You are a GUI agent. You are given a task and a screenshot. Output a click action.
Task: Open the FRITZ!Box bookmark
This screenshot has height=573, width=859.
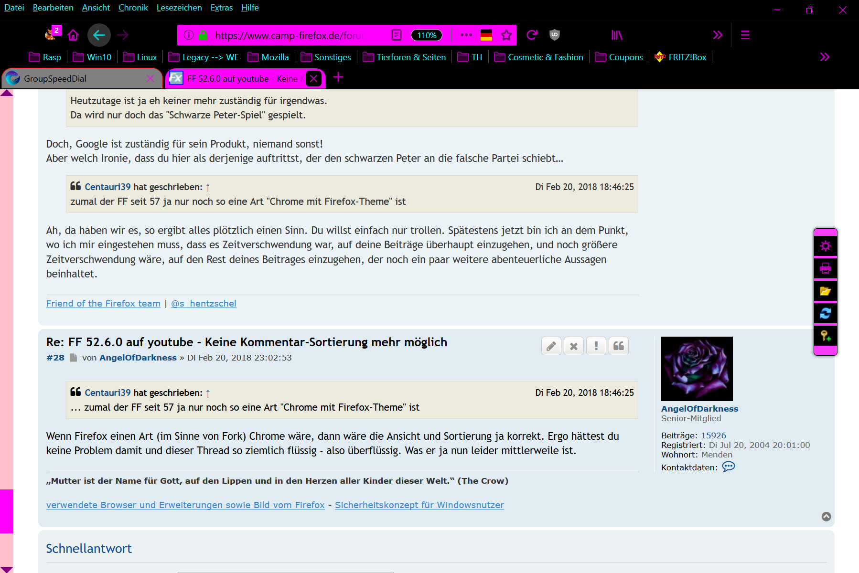(x=680, y=57)
